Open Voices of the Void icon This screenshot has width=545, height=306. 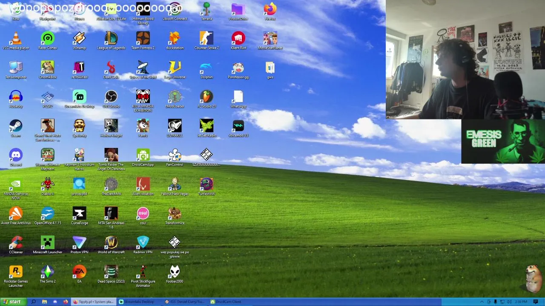pyautogui.click(x=143, y=70)
